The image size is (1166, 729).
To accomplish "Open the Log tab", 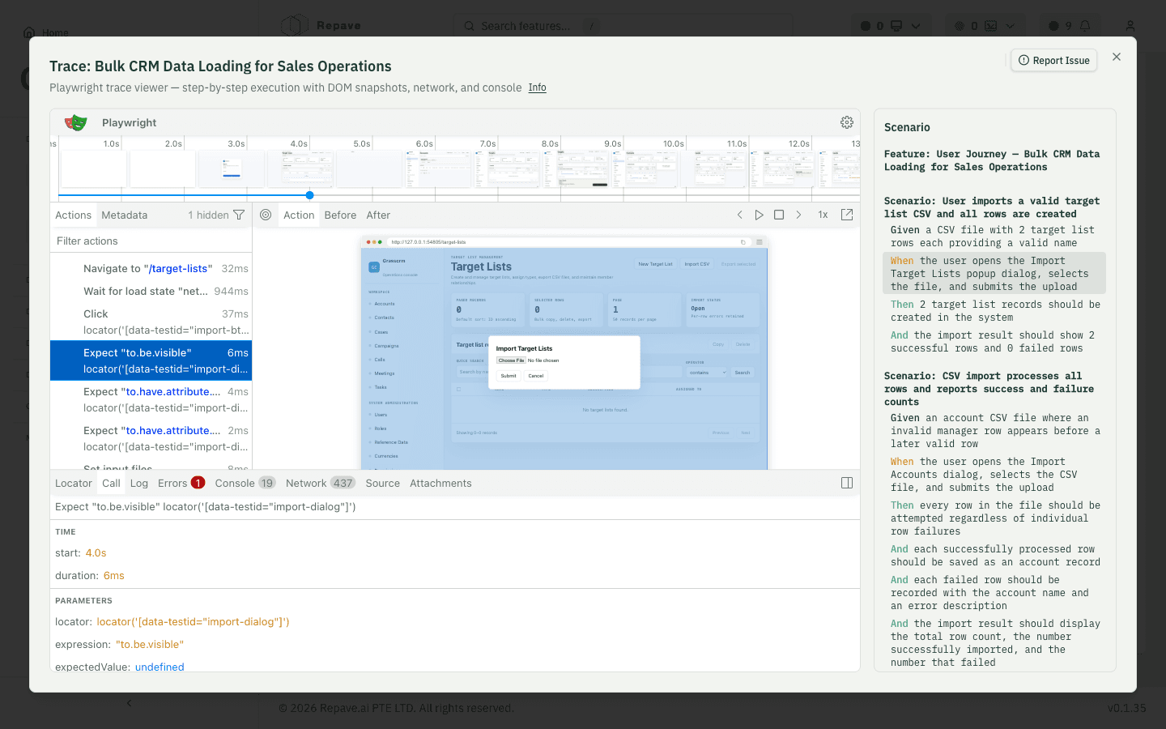I will [x=139, y=484].
